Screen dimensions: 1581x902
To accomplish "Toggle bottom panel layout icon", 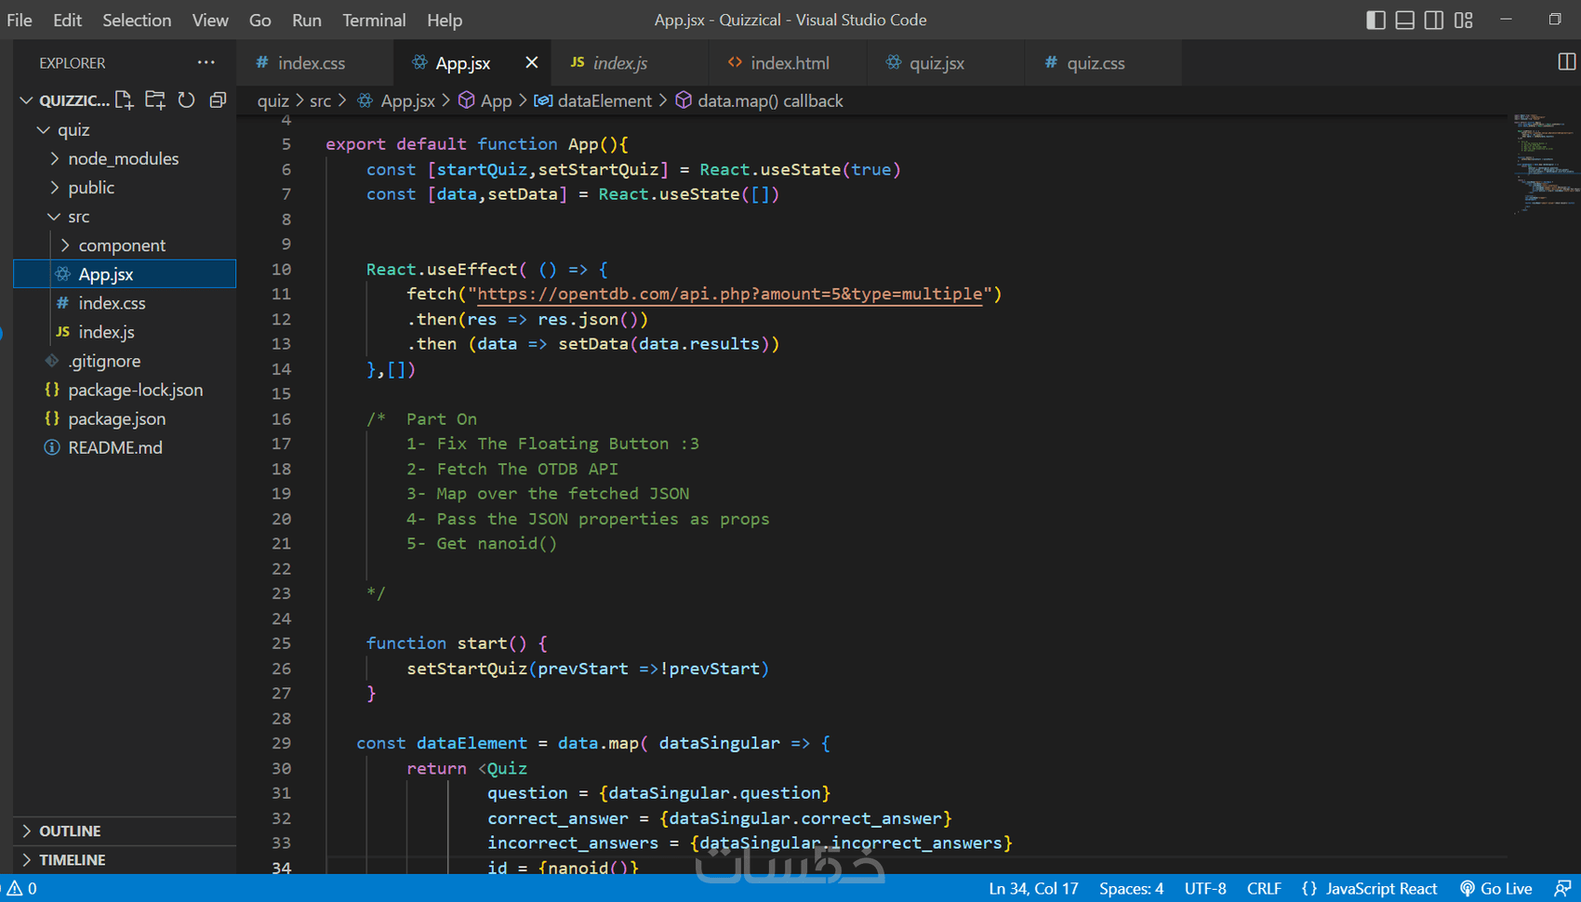I will point(1405,20).
